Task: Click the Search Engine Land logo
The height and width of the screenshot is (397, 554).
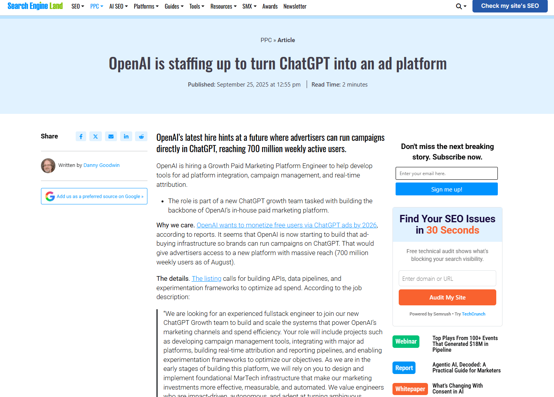Action: 35,6
